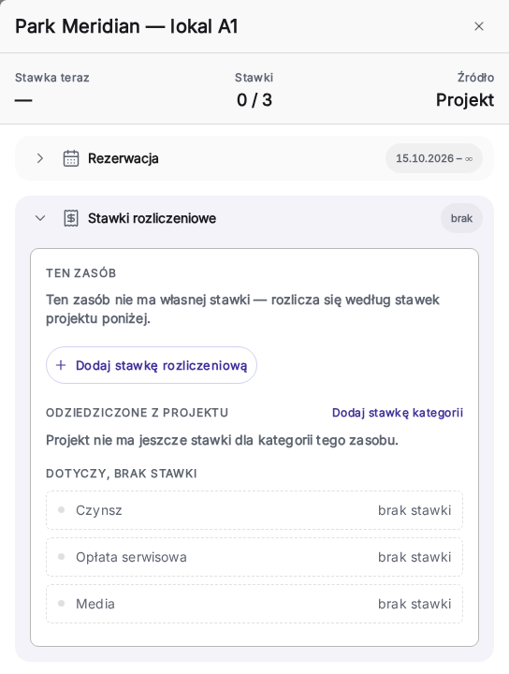509x674 pixels.
Task: Click the brak badge in Stawki rozliczeniowe
Action: coord(461,218)
